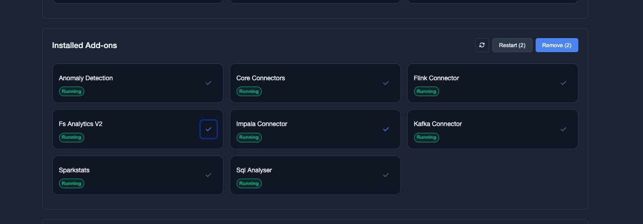Select the Sparkstats add-on checkmark
Screen dimensions: 643x224
[208, 175]
